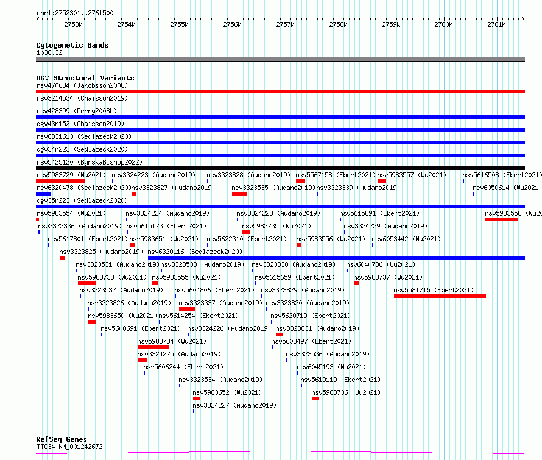Image resolution: width=542 pixels, height=460 pixels.
Task: Open nsv5615173 (Ebert2021) label
Action: click(x=166, y=226)
